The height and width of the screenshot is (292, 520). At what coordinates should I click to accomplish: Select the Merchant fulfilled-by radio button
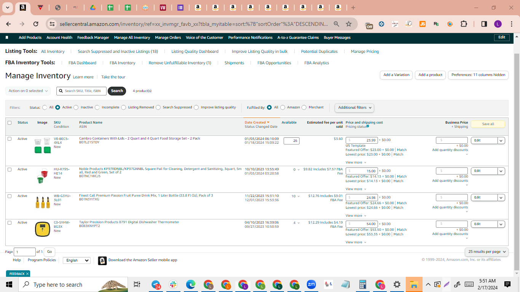304,108
